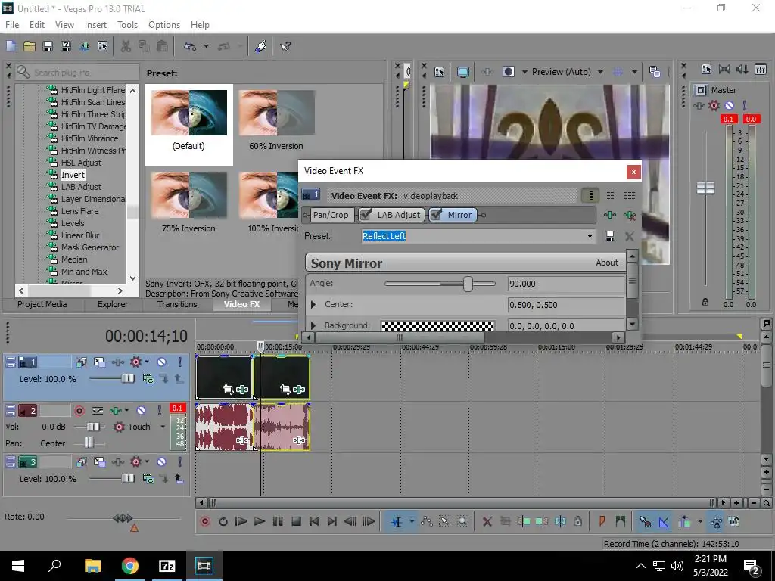Viewport: 775px width, 581px height.
Task: Open the Options menu
Action: (x=164, y=25)
